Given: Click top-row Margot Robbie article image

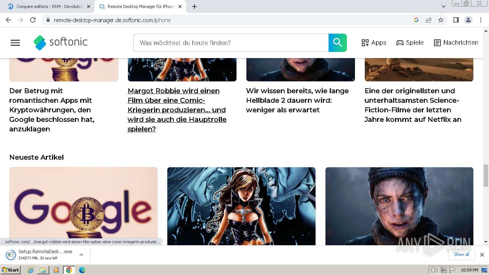Looking at the screenshot, I should click(x=182, y=70).
